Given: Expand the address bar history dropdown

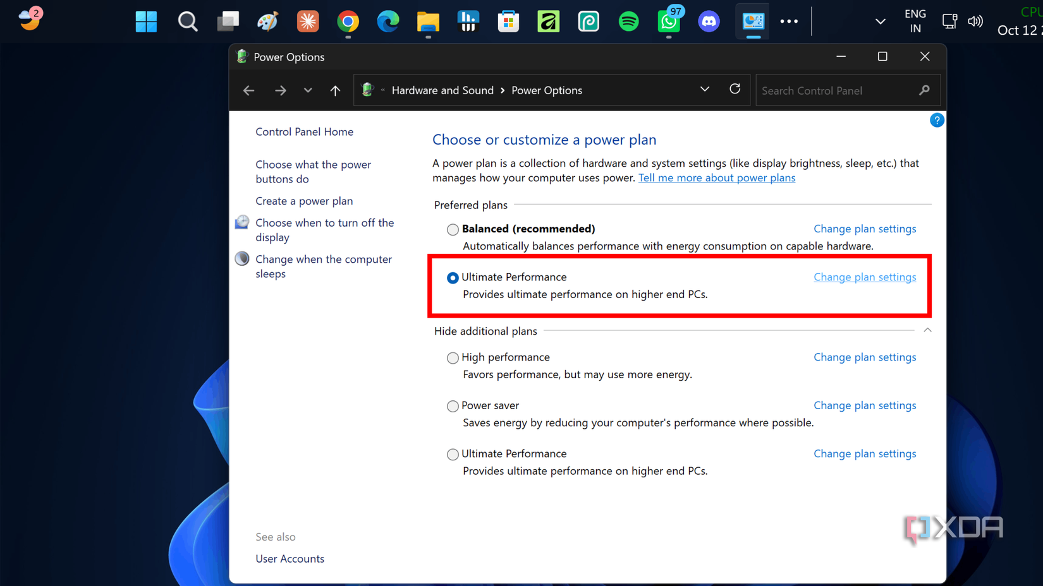Looking at the screenshot, I should coord(705,90).
